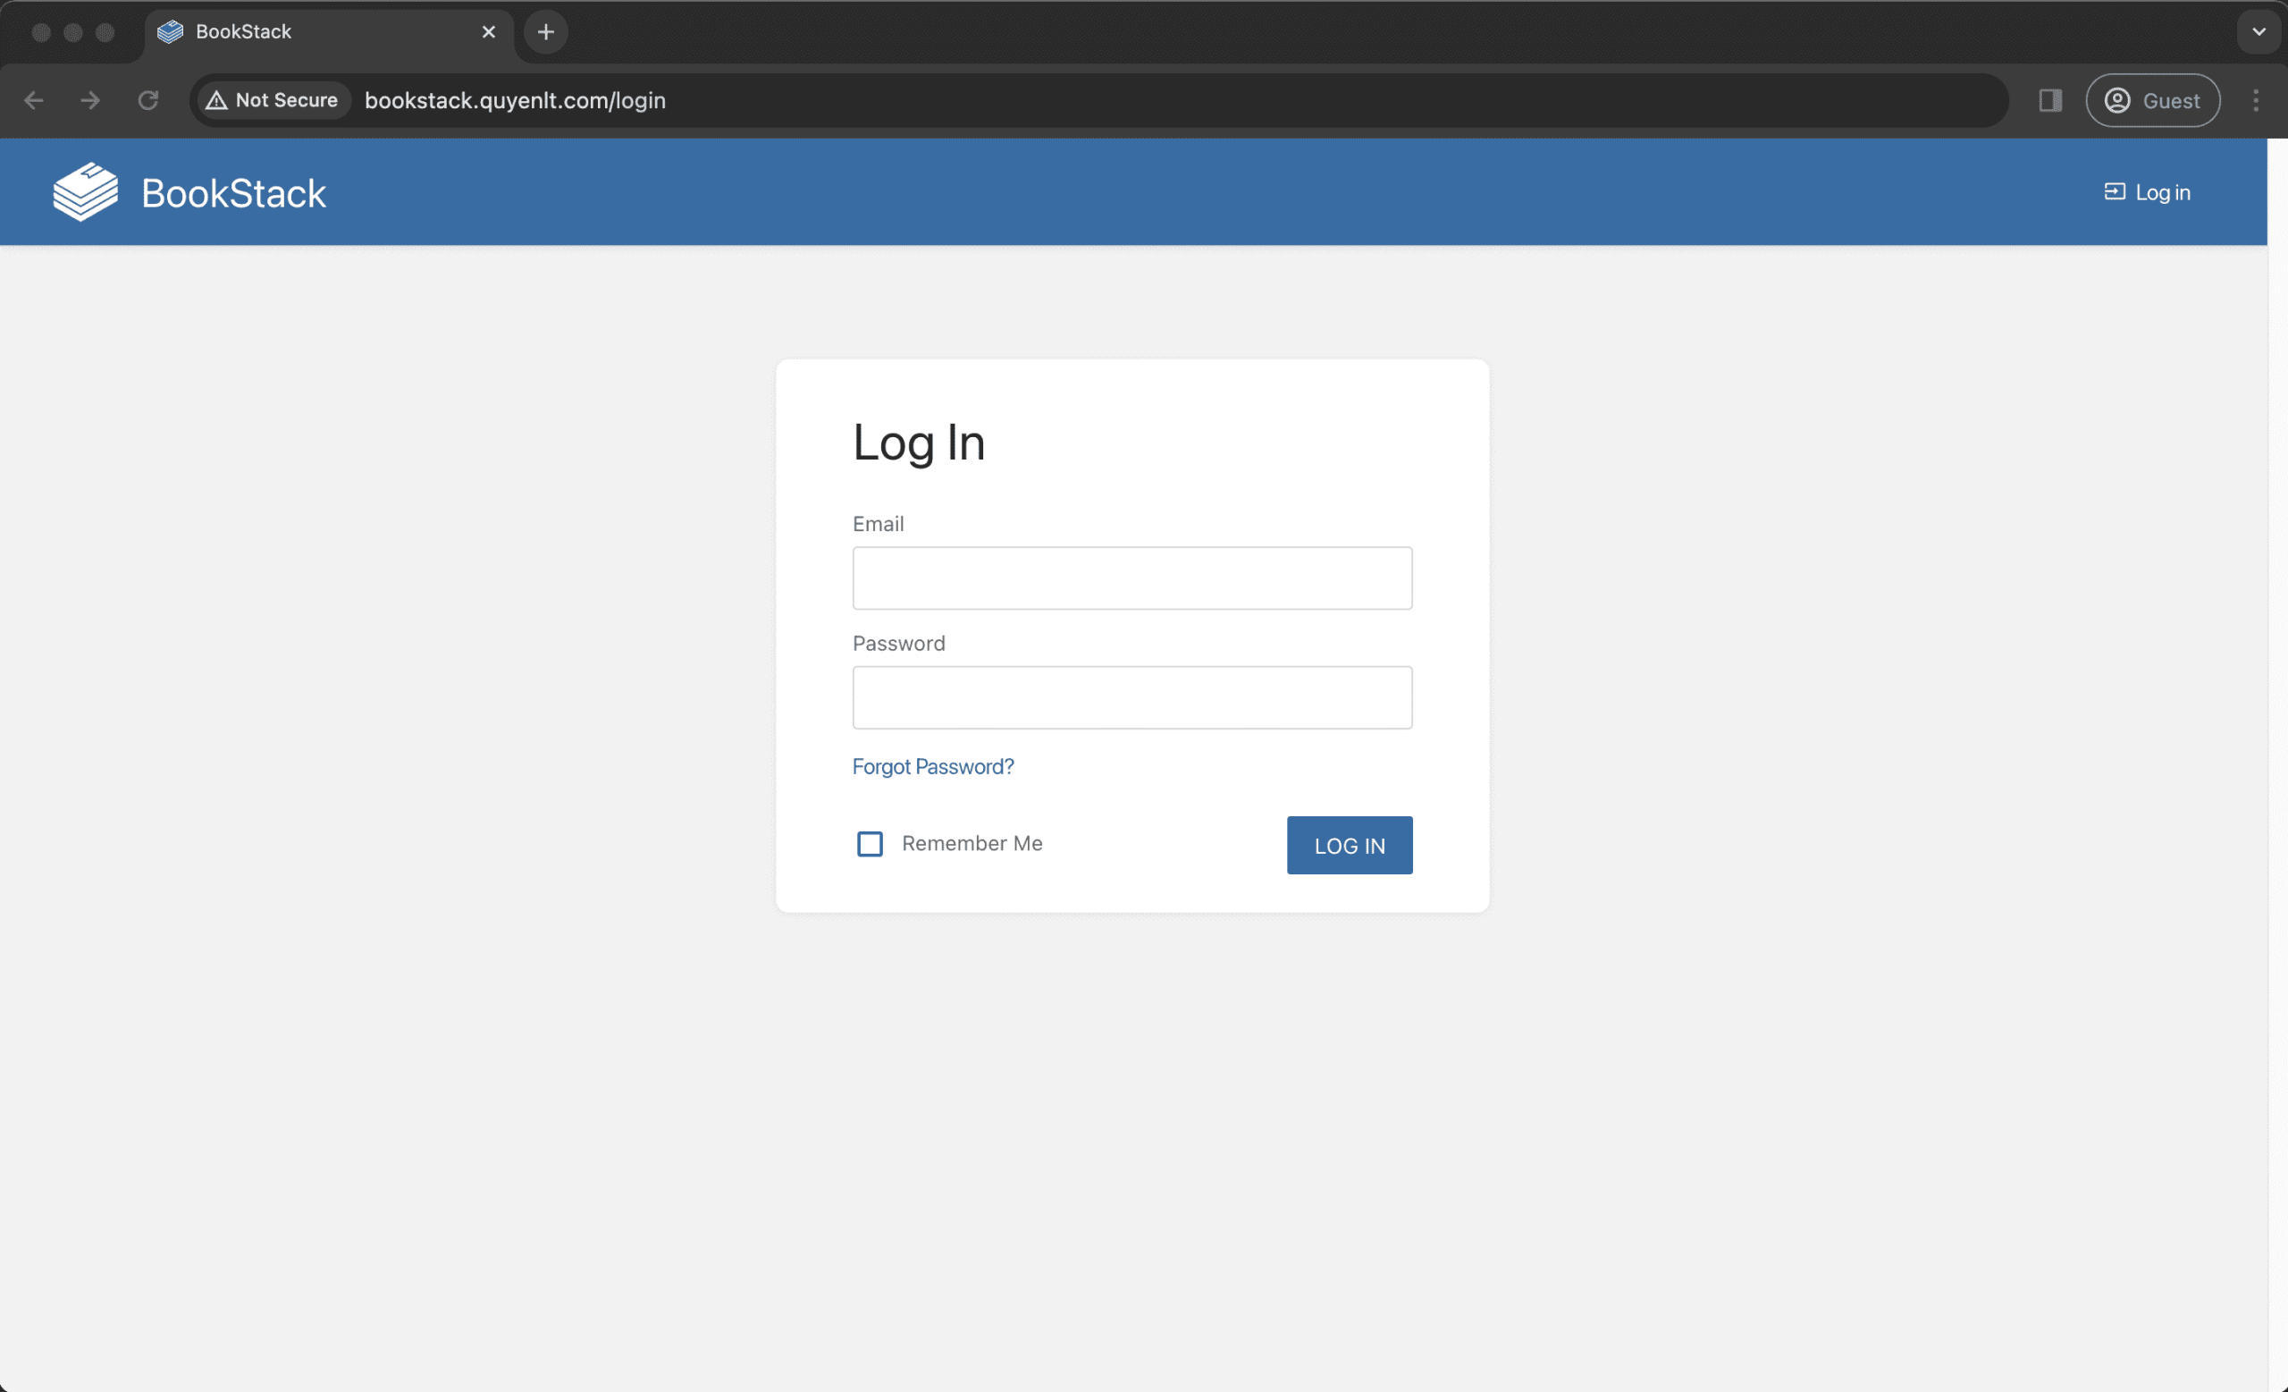Click the Guest profile icon button
This screenshot has width=2288, height=1392.
[x=2151, y=100]
